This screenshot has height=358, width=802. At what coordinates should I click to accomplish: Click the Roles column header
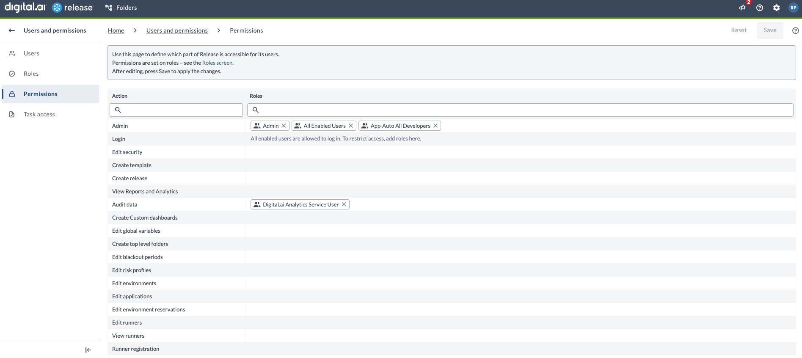pyautogui.click(x=256, y=96)
